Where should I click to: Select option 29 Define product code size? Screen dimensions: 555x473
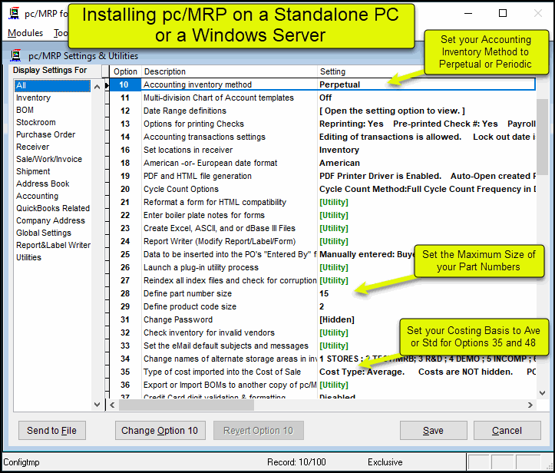coord(322,307)
